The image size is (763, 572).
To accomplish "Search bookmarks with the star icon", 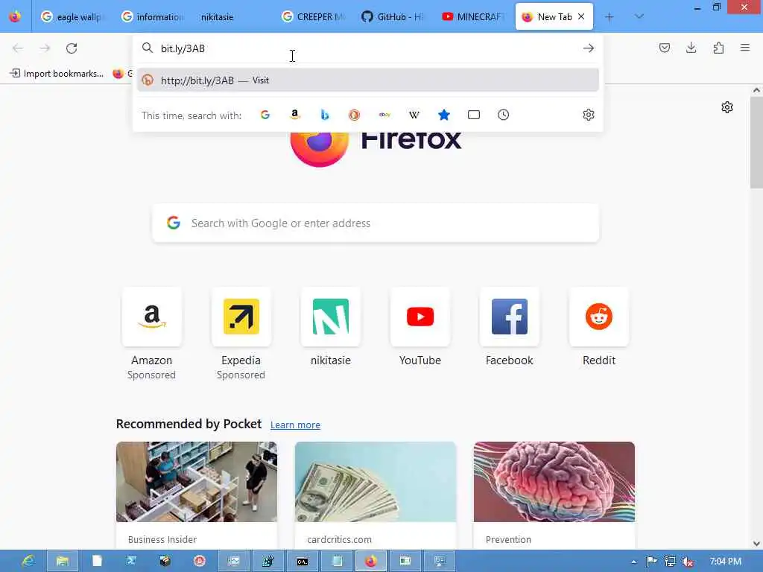I will pyautogui.click(x=444, y=115).
